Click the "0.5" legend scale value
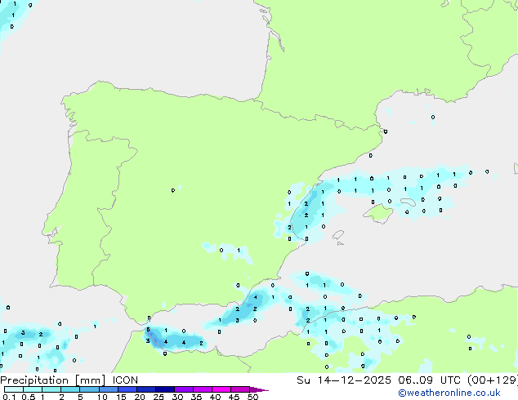 point(29,397)
